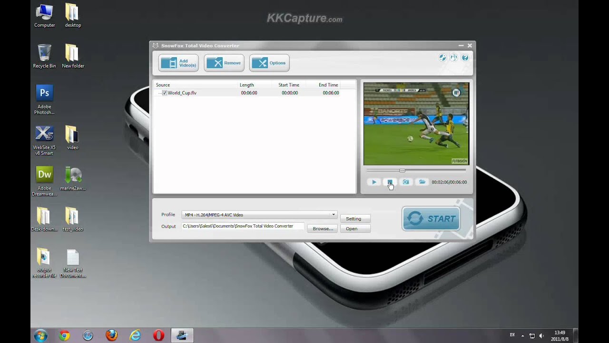This screenshot has height=343, width=609.
Task: Click the Length column header
Action: coord(257,85)
